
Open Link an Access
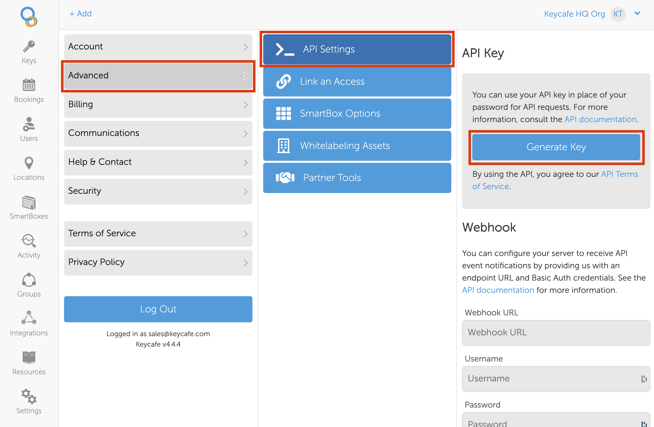(357, 81)
